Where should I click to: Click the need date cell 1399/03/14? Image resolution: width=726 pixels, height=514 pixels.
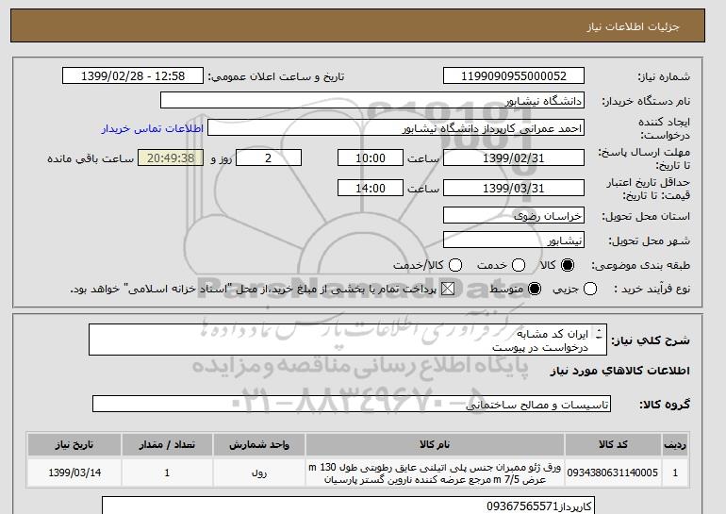click(x=74, y=473)
